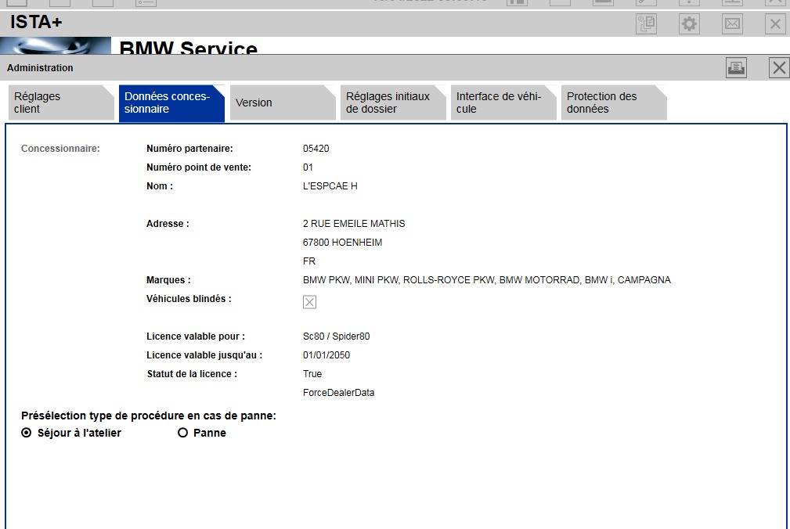
Task: Click the city line 67800 HOENHEIM
Action: [343, 243]
